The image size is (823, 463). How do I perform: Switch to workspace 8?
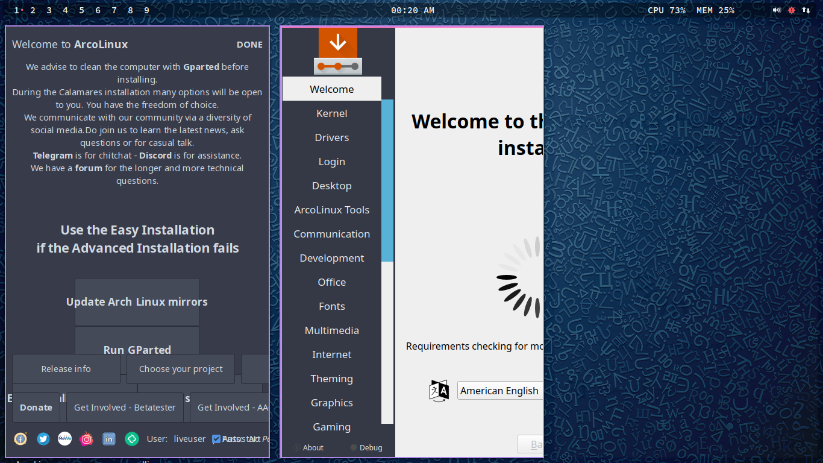click(x=130, y=10)
